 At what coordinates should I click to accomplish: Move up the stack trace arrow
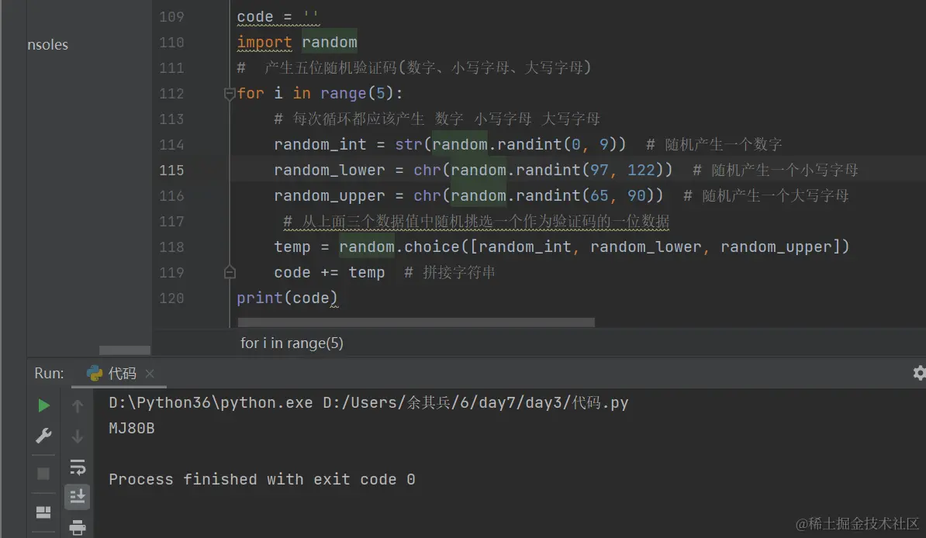coord(78,405)
